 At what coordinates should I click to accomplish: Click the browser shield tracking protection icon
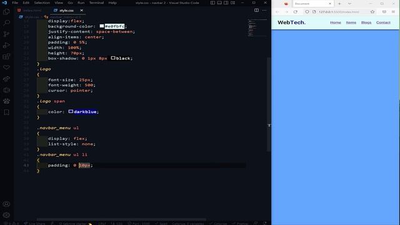(307, 12)
